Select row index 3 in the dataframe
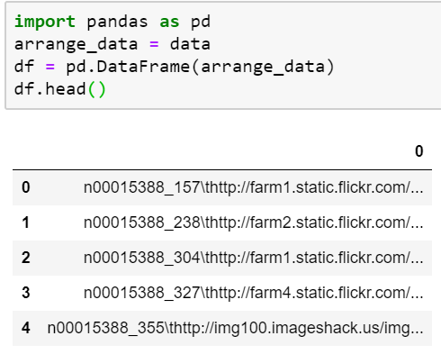Viewport: 441px width, 354px height. tap(26, 293)
